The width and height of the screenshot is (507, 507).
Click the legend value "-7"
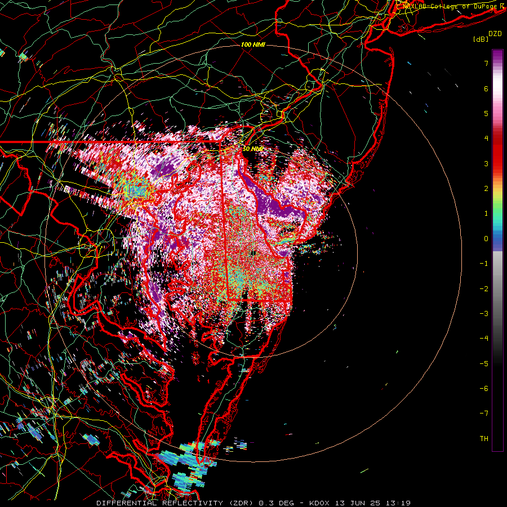click(x=484, y=413)
